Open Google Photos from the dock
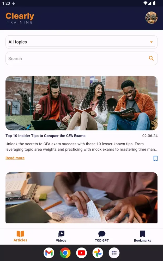This screenshot has height=261, width=163. pos(98,253)
